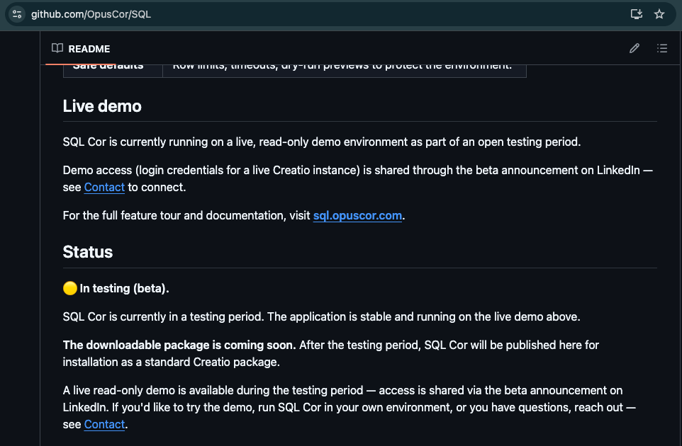Click the Status heading
The height and width of the screenshot is (446, 682).
[x=87, y=252]
